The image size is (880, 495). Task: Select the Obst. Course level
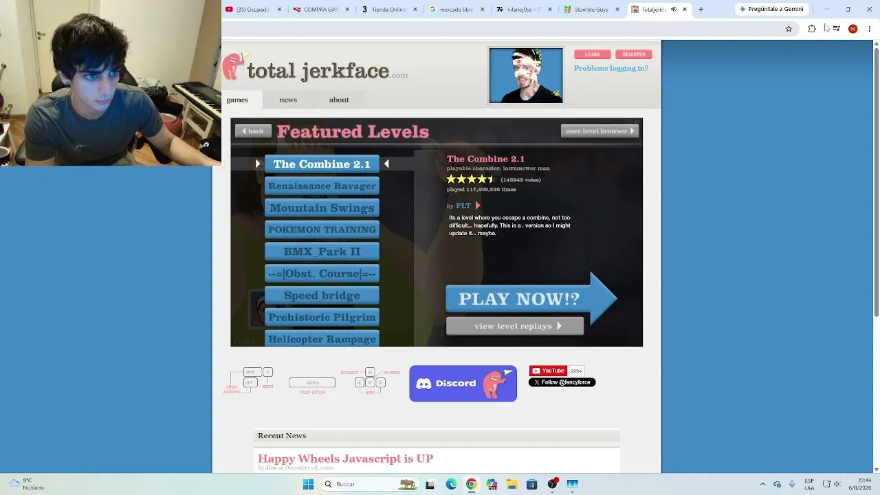click(322, 274)
